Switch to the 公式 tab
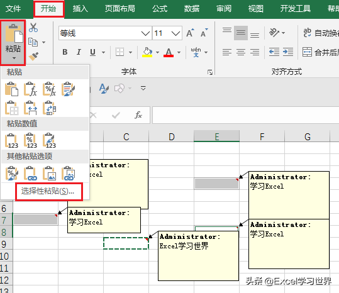This screenshot has width=339, height=293. pos(160,9)
